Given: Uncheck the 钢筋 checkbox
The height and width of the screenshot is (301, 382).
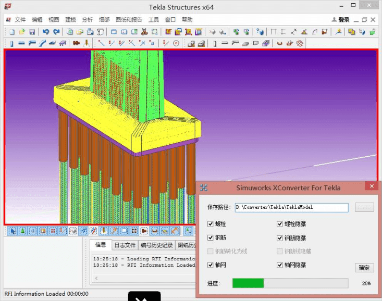Looking at the screenshot, I should click(210, 237).
